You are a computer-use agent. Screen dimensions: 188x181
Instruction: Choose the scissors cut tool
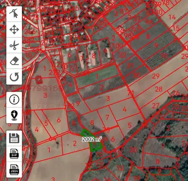[14, 45]
